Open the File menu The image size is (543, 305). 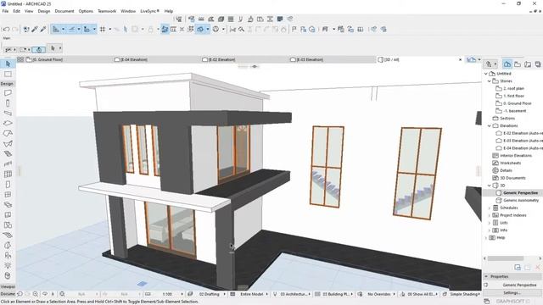click(5, 11)
